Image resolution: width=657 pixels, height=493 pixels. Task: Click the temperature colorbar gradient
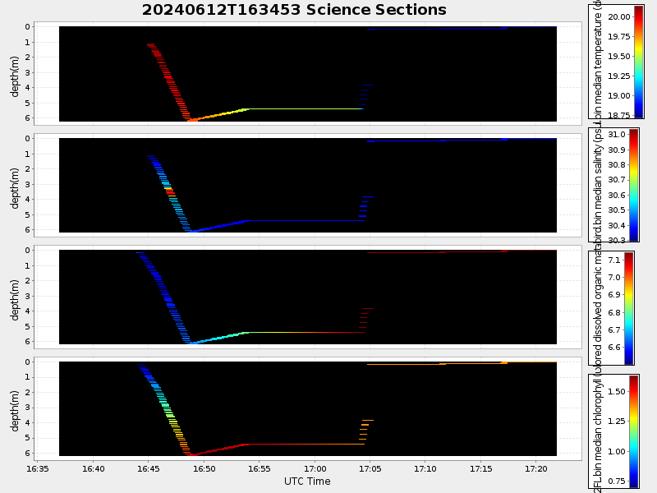pyautogui.click(x=638, y=62)
